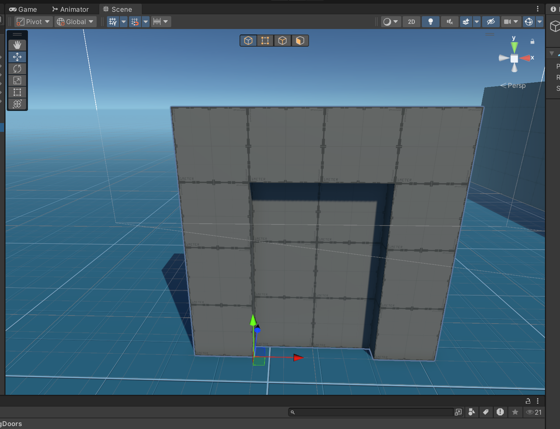Image resolution: width=560 pixels, height=429 pixels.
Task: Select the Rect transform tool
Action: pos(17,92)
